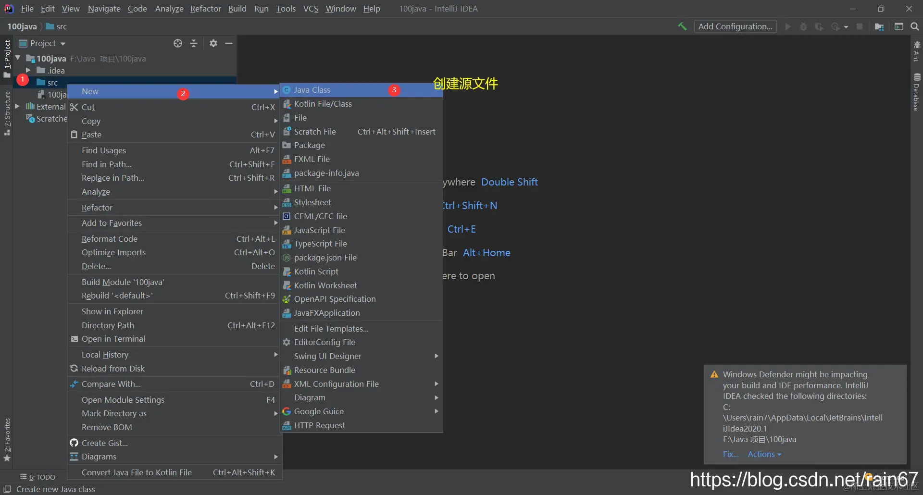
Task: Expand the Diagram submenu in New menu
Action: click(362, 397)
